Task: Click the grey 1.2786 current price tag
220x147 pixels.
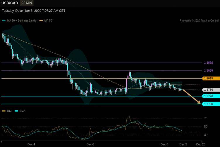Action: 211,90
